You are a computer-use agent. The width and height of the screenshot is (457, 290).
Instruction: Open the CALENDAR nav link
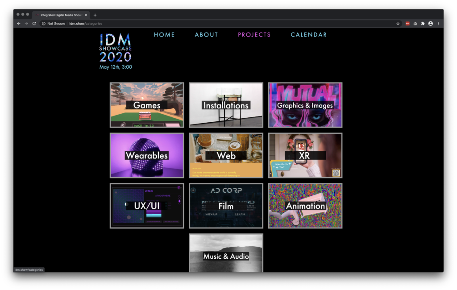308,35
